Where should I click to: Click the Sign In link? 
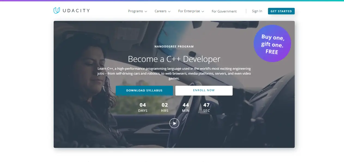[x=257, y=11]
